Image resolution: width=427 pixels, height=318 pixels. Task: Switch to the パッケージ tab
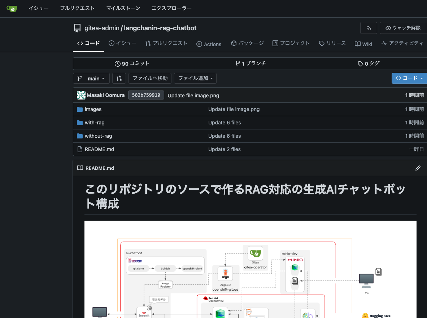click(x=247, y=44)
